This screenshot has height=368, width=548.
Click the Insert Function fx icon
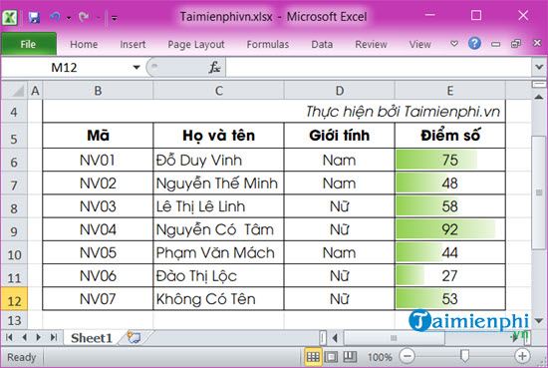pos(214,67)
